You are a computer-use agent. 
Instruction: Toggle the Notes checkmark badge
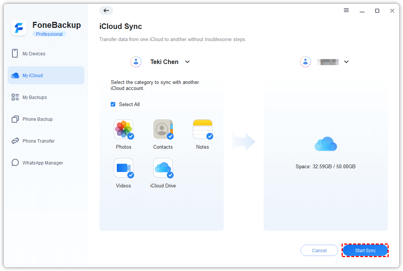[210, 136]
